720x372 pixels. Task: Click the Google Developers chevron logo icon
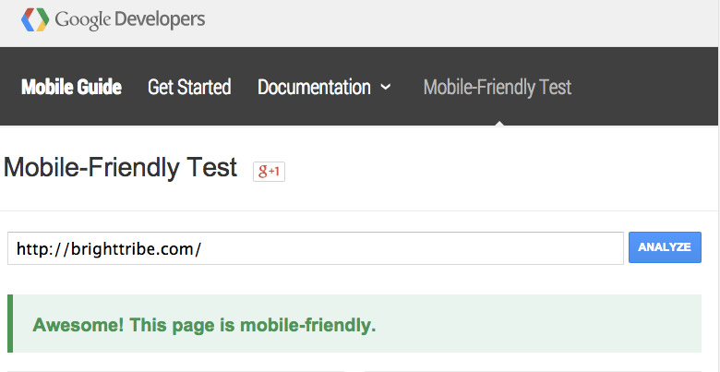(x=35, y=19)
